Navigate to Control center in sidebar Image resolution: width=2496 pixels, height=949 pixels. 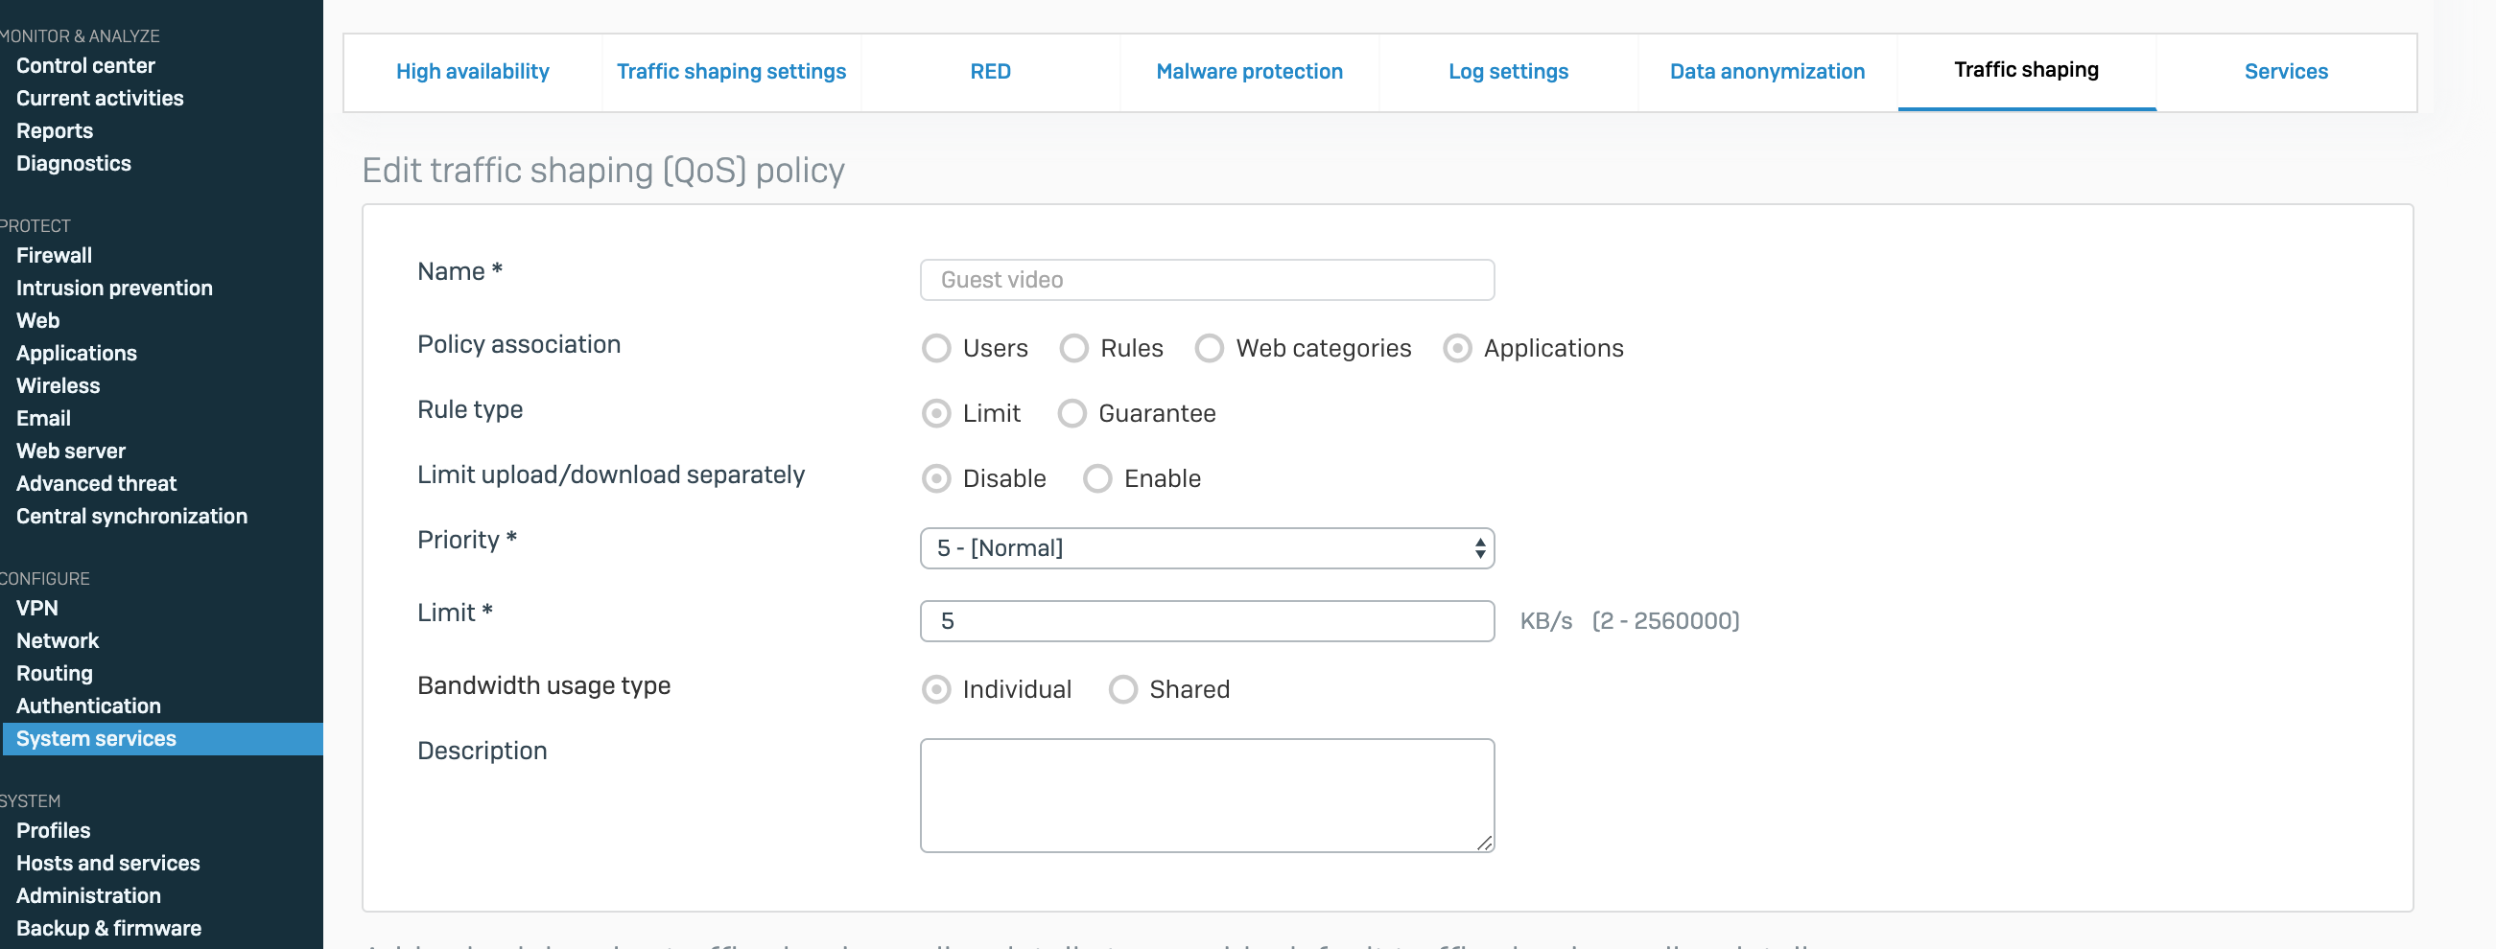pyautogui.click(x=85, y=66)
